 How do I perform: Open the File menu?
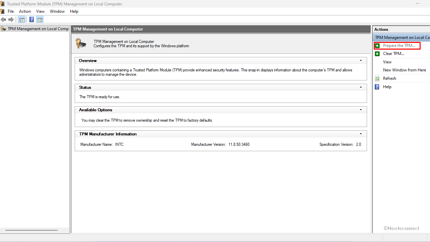point(11,11)
